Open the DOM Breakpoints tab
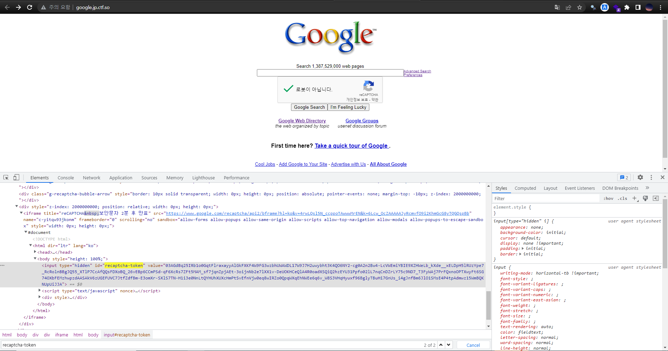This screenshot has height=351, width=668. [620, 188]
